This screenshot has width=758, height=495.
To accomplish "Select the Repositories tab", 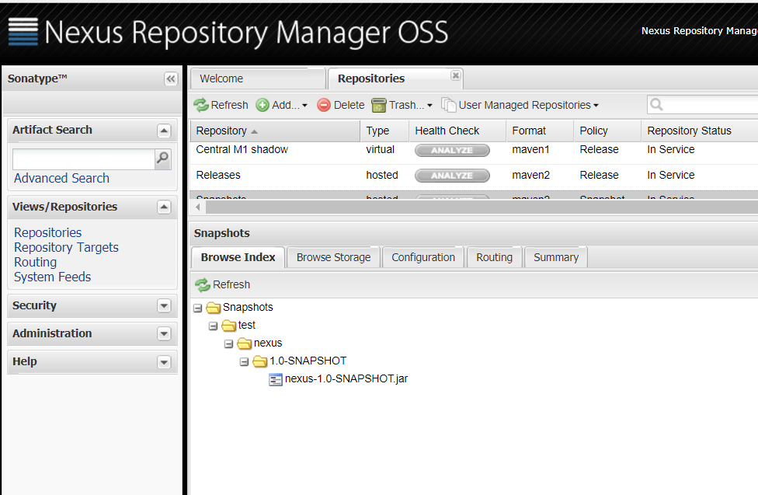I will 370,78.
